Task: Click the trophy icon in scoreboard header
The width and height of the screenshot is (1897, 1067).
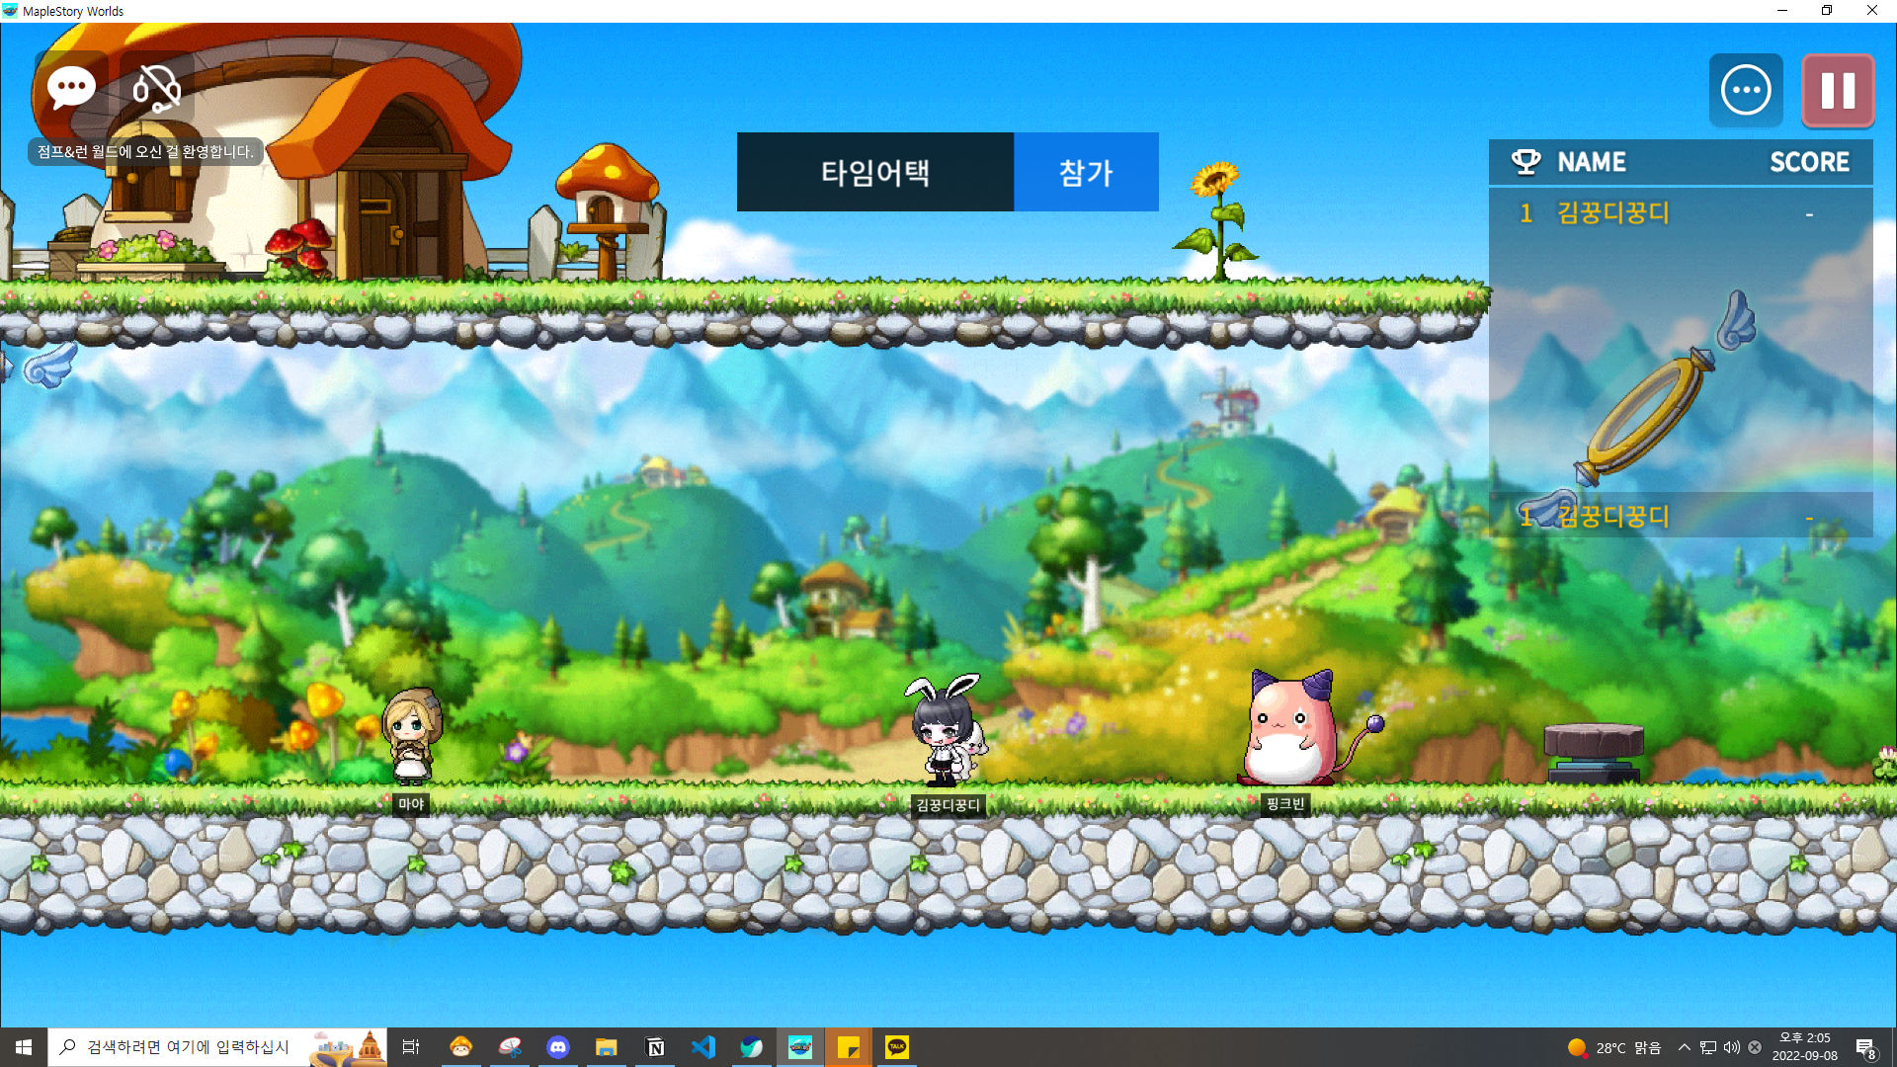Action: [x=1526, y=162]
